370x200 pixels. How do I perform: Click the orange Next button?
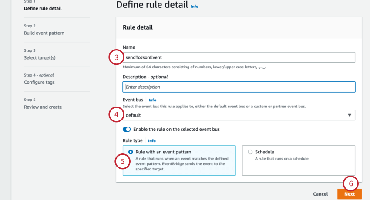350,194
